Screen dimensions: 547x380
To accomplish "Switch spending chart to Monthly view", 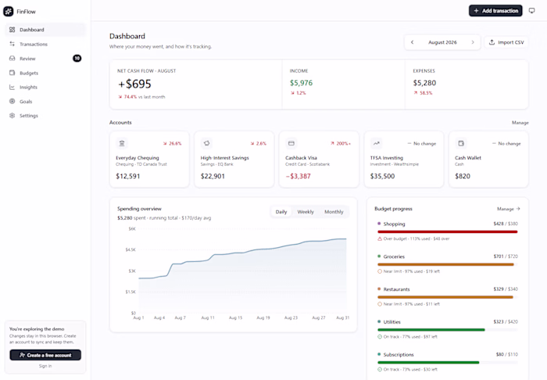I will click(334, 212).
